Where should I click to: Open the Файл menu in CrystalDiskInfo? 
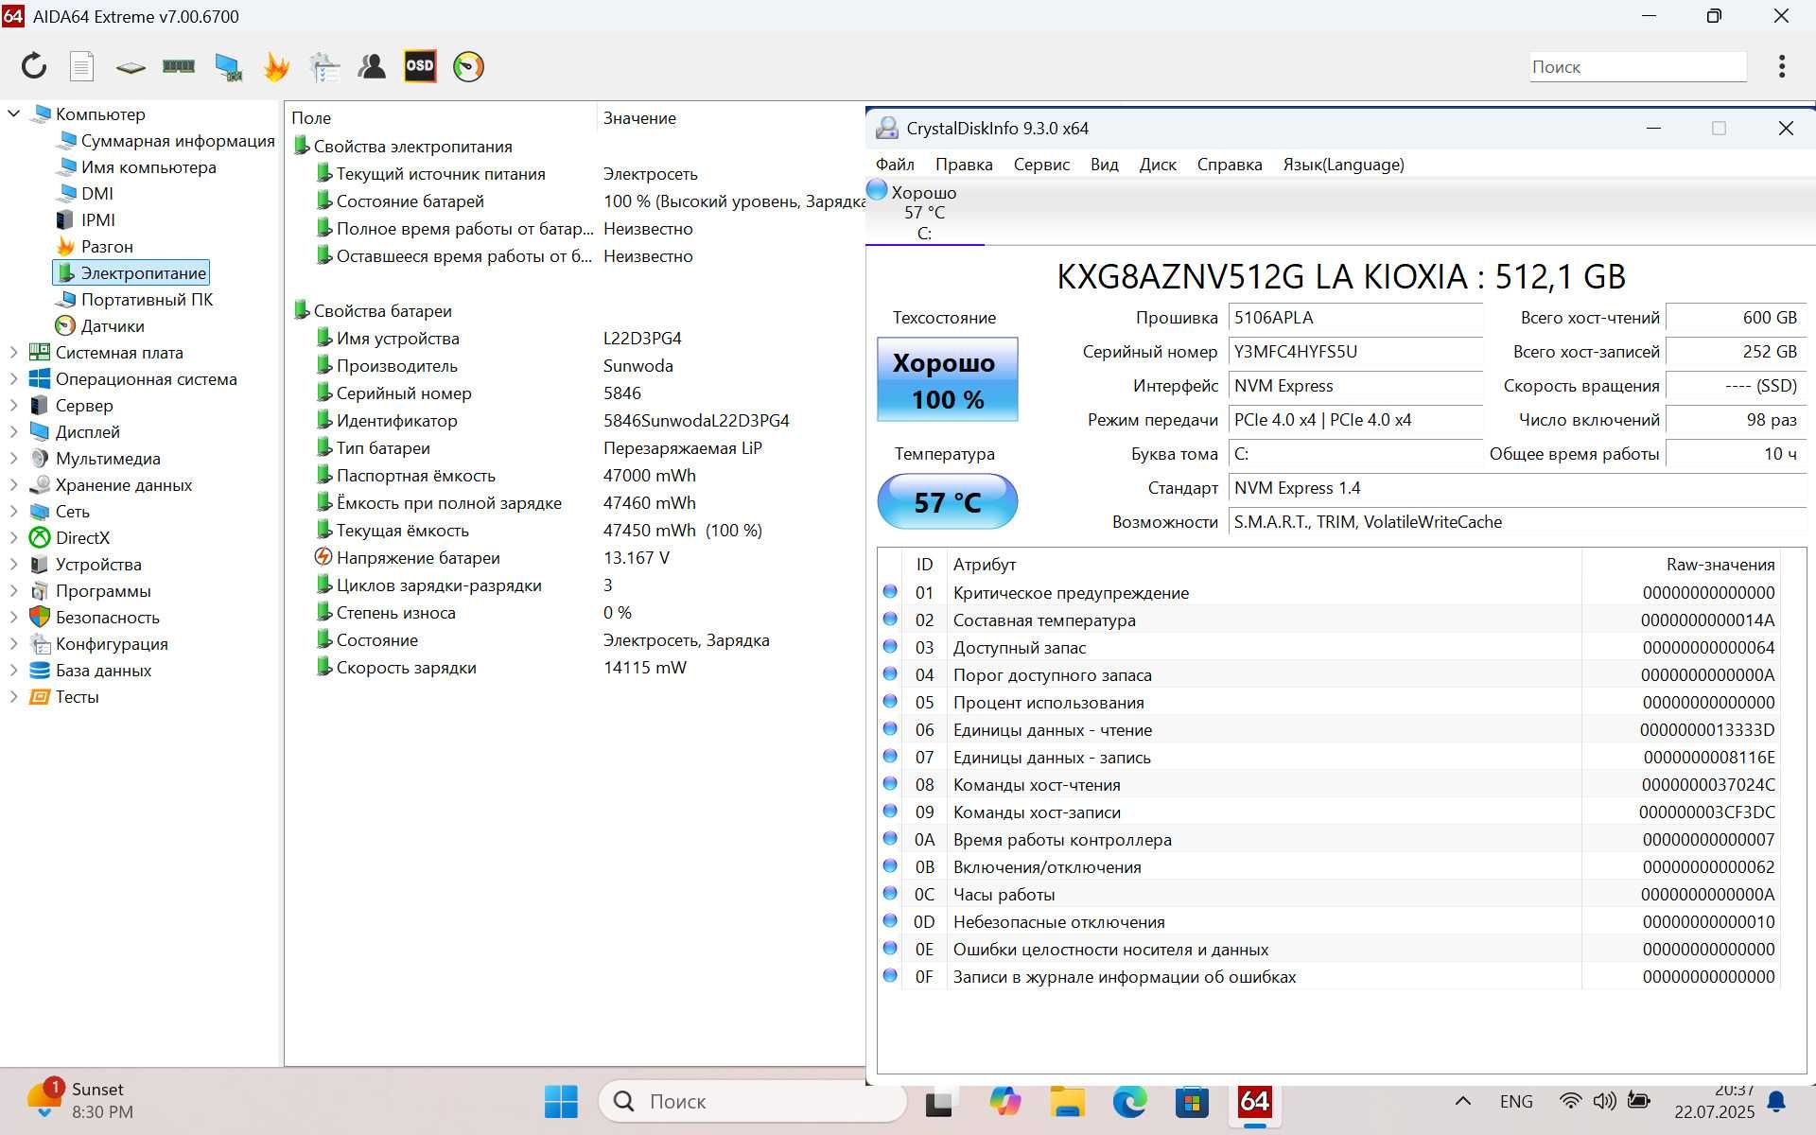pyautogui.click(x=895, y=165)
